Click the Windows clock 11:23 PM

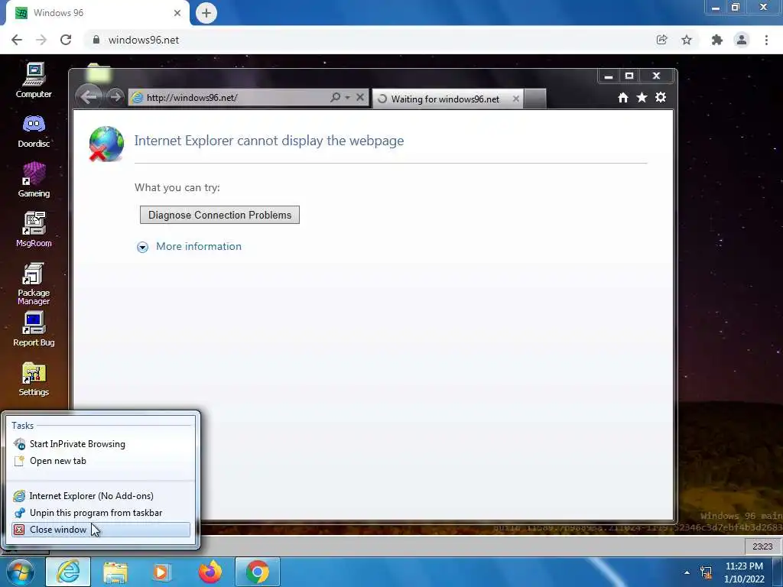pos(744,566)
